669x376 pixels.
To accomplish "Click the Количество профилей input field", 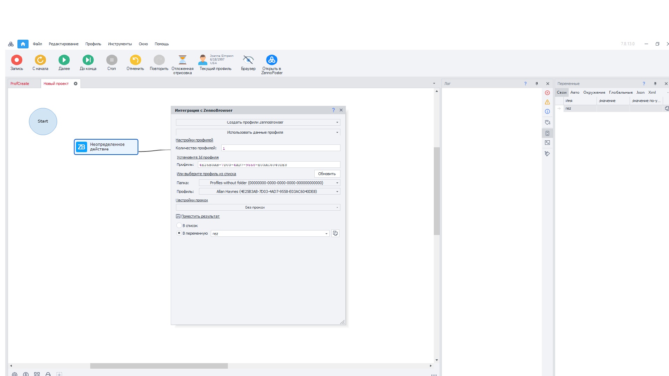I will click(x=280, y=148).
